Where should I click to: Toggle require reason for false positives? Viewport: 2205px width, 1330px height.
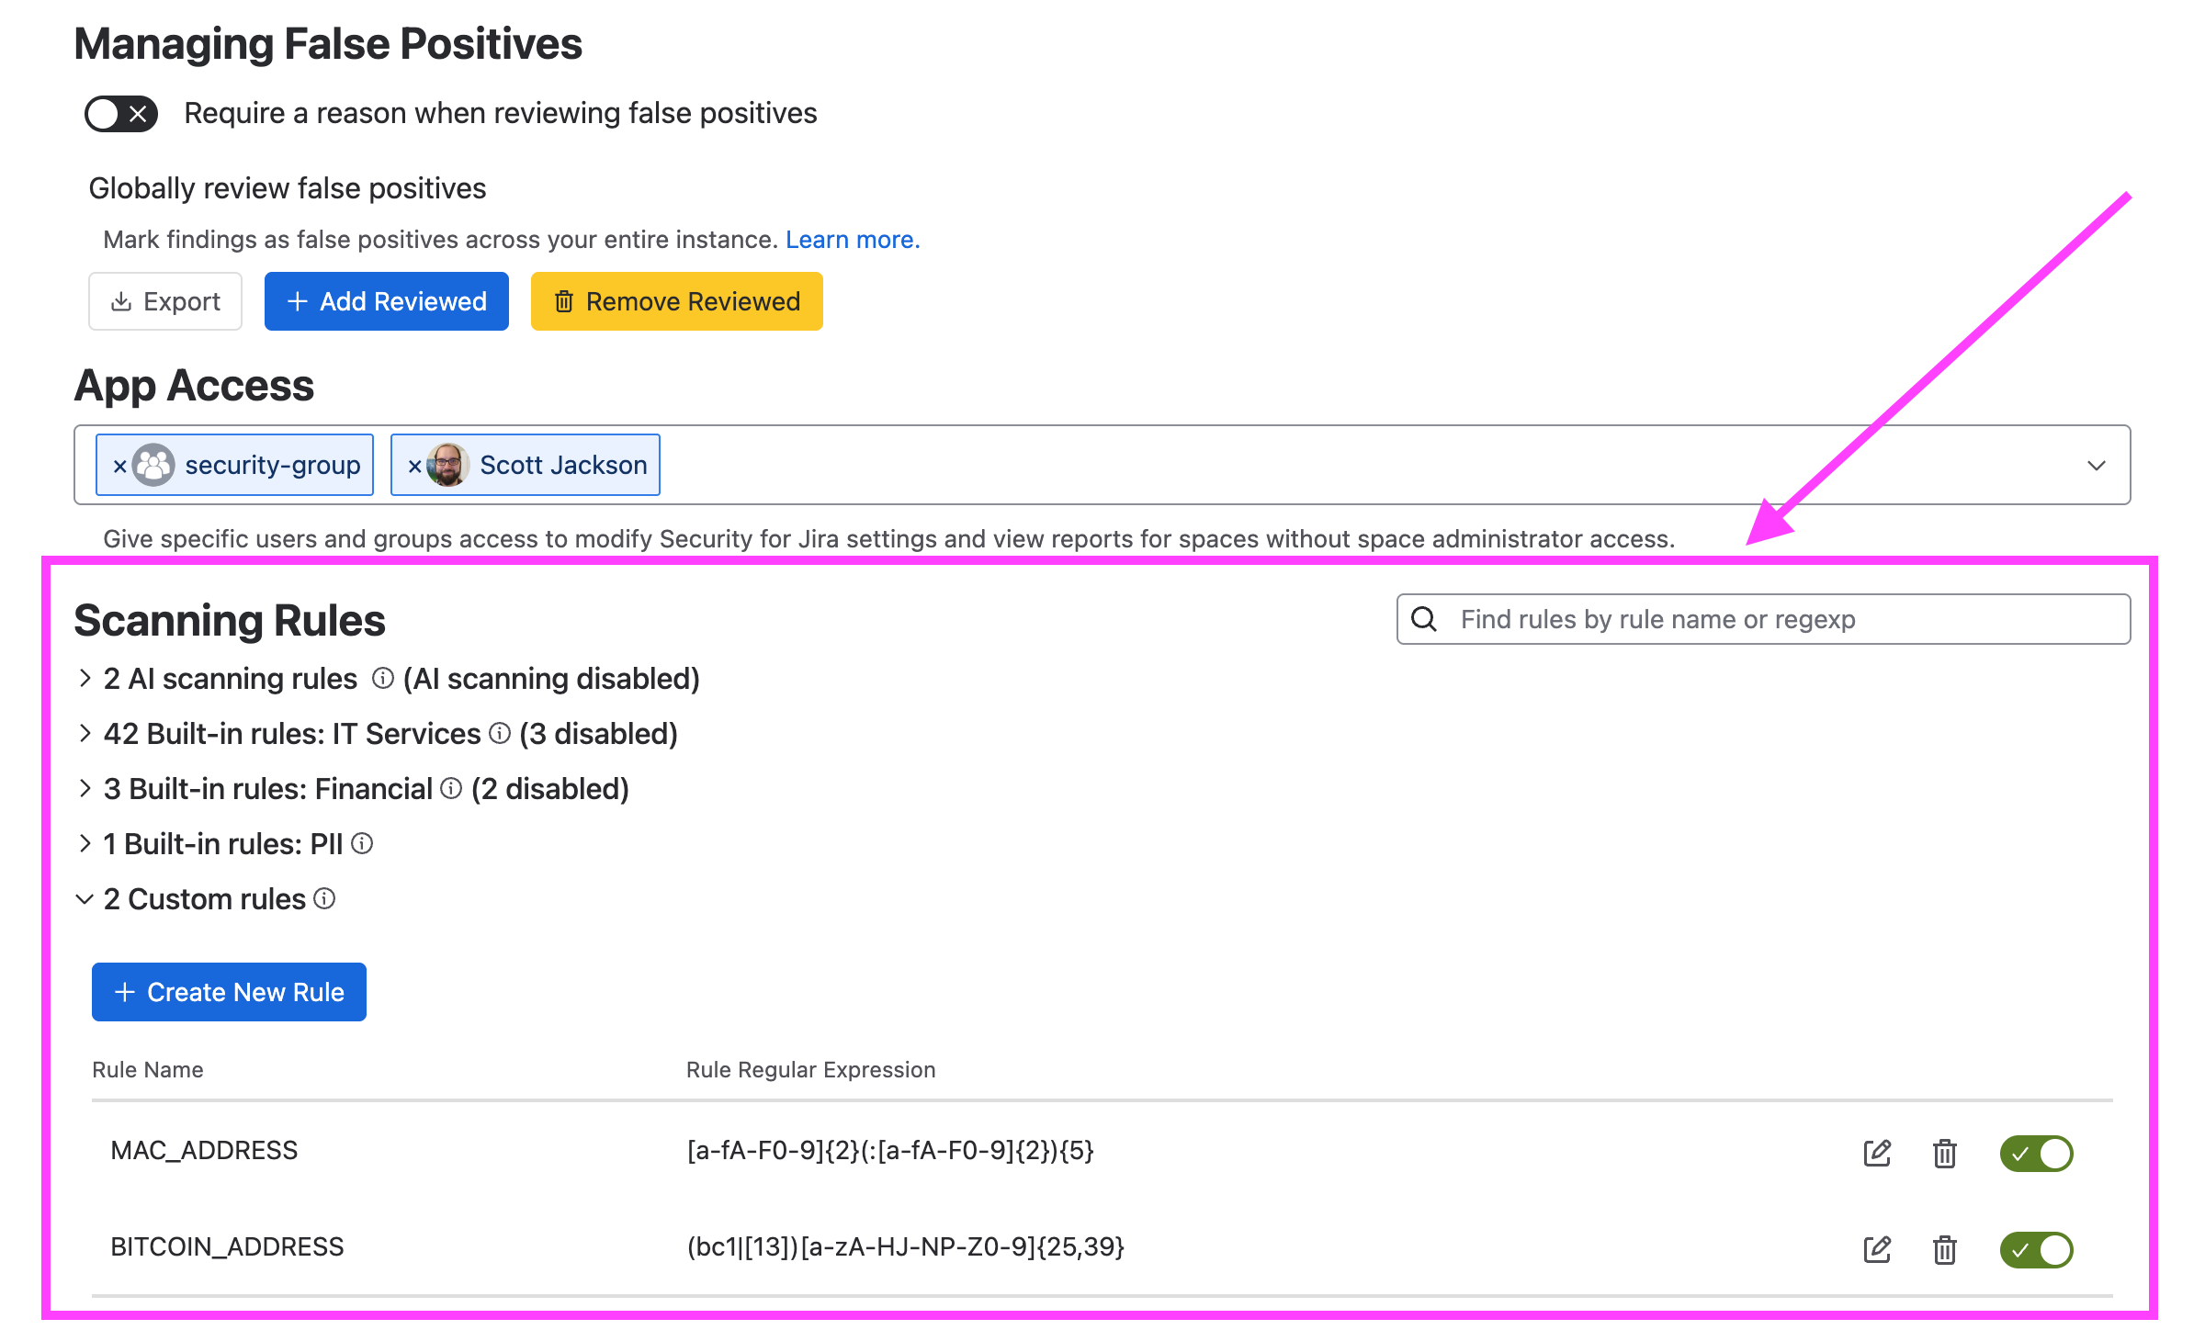pos(121,114)
